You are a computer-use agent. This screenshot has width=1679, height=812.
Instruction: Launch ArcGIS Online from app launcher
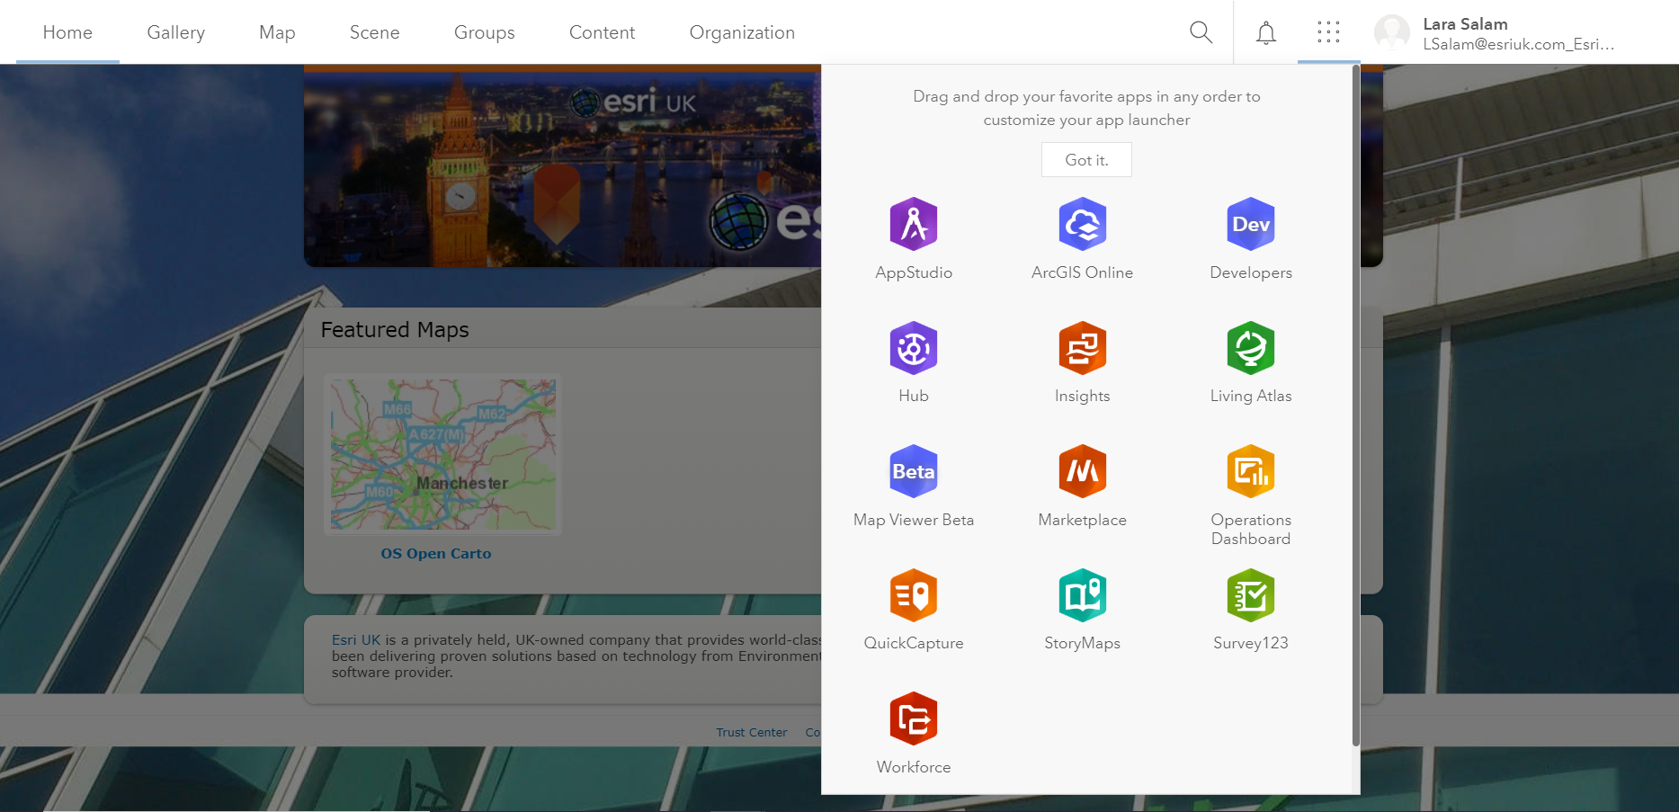point(1082,224)
